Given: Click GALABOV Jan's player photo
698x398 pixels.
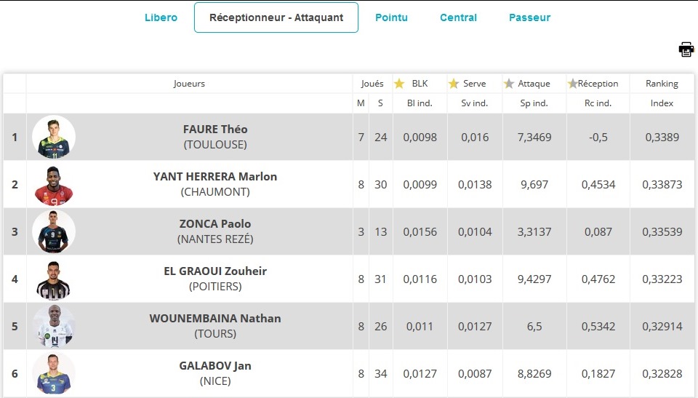Looking at the screenshot, I should [54, 373].
